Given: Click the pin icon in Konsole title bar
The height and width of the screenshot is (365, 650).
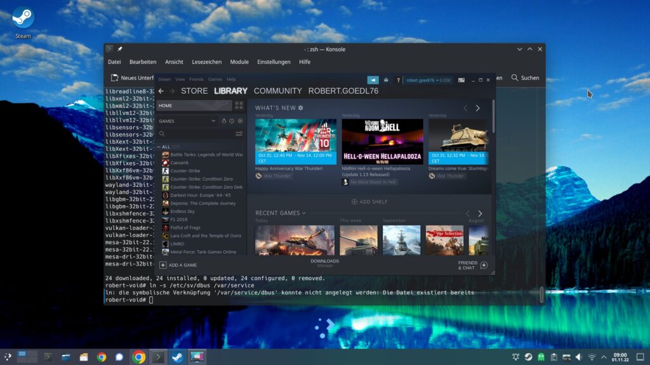Looking at the screenshot, I should pyautogui.click(x=120, y=49).
